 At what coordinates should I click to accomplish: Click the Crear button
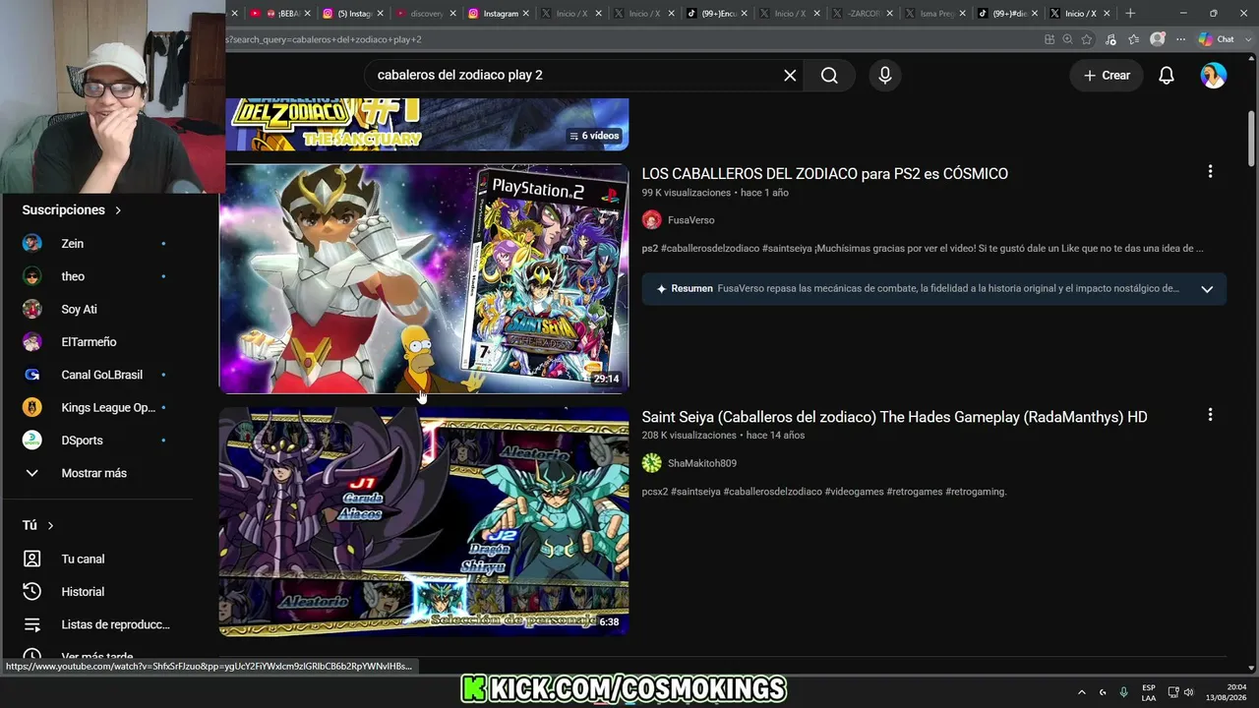(x=1107, y=76)
